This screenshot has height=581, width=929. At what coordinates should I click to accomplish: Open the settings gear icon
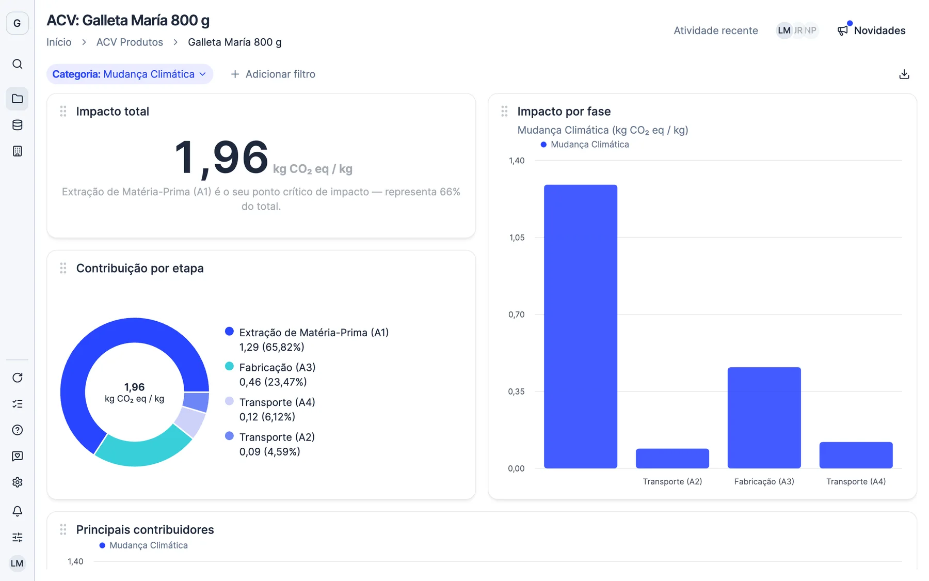17,482
